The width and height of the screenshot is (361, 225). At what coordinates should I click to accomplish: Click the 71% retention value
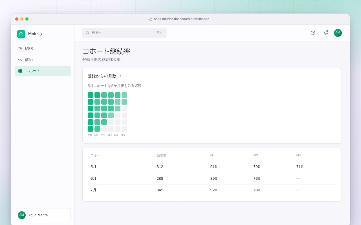tap(300, 167)
